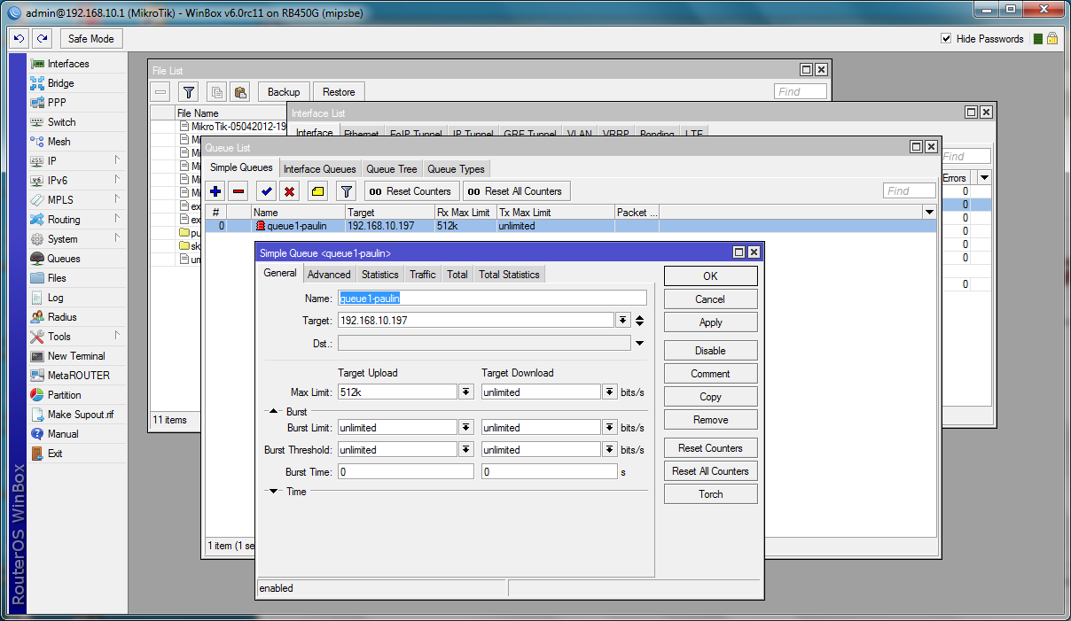Click Restore button in File List
1071x621 pixels.
pos(339,91)
